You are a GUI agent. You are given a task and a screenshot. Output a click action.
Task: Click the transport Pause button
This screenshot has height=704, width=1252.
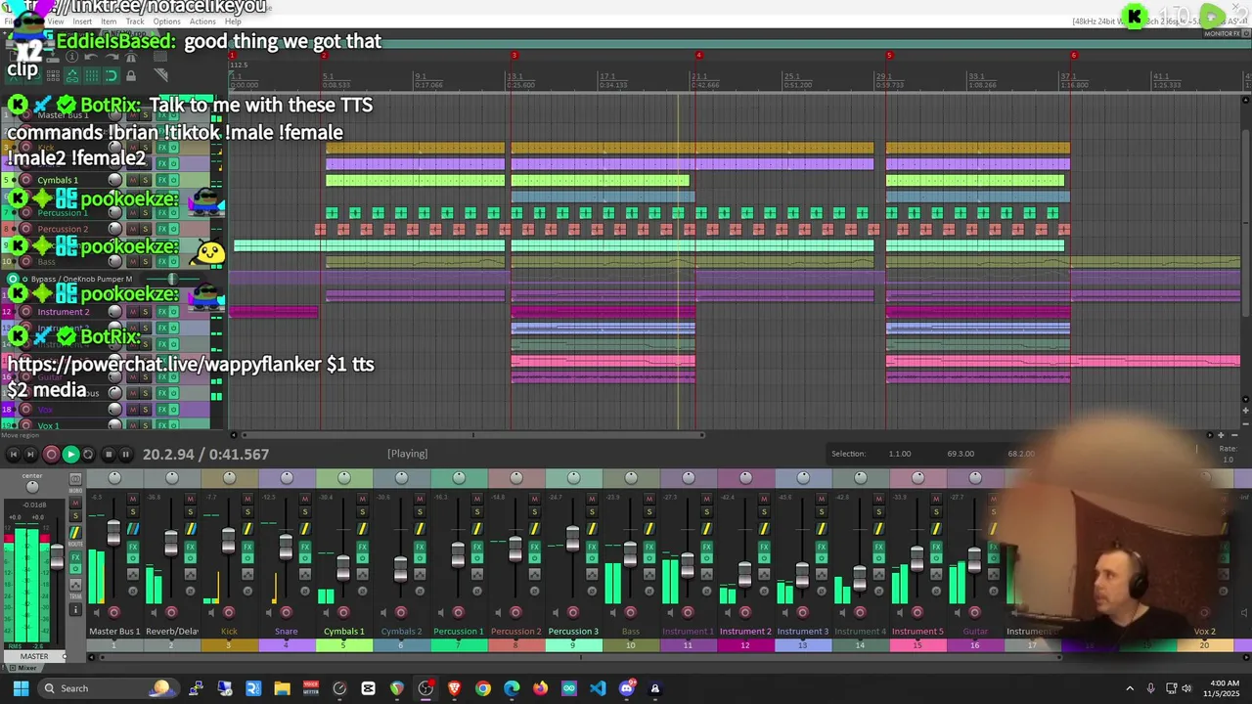(x=126, y=454)
